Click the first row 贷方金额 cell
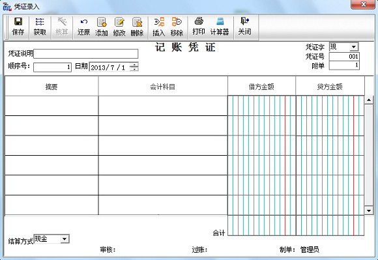 point(330,106)
